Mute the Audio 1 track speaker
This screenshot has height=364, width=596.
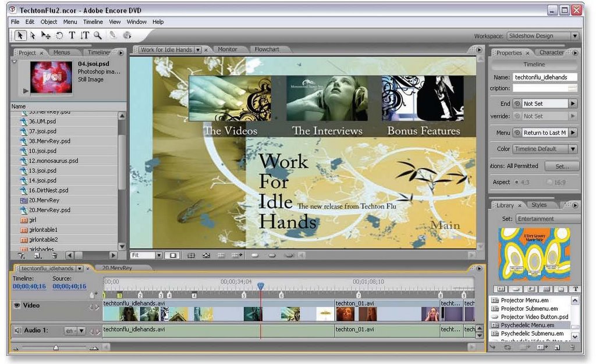17,330
